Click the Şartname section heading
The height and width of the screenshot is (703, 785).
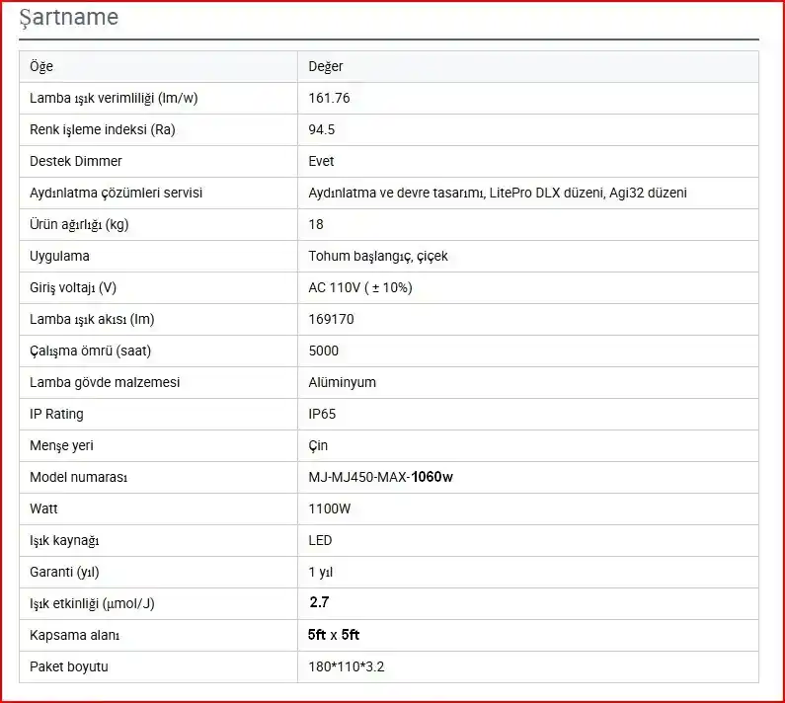click(x=68, y=18)
